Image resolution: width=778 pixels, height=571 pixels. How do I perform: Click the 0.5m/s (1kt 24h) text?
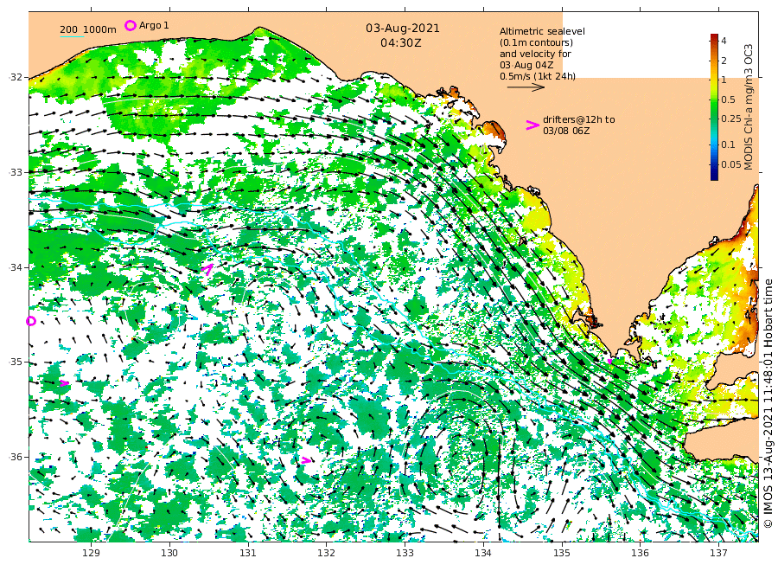point(538,76)
